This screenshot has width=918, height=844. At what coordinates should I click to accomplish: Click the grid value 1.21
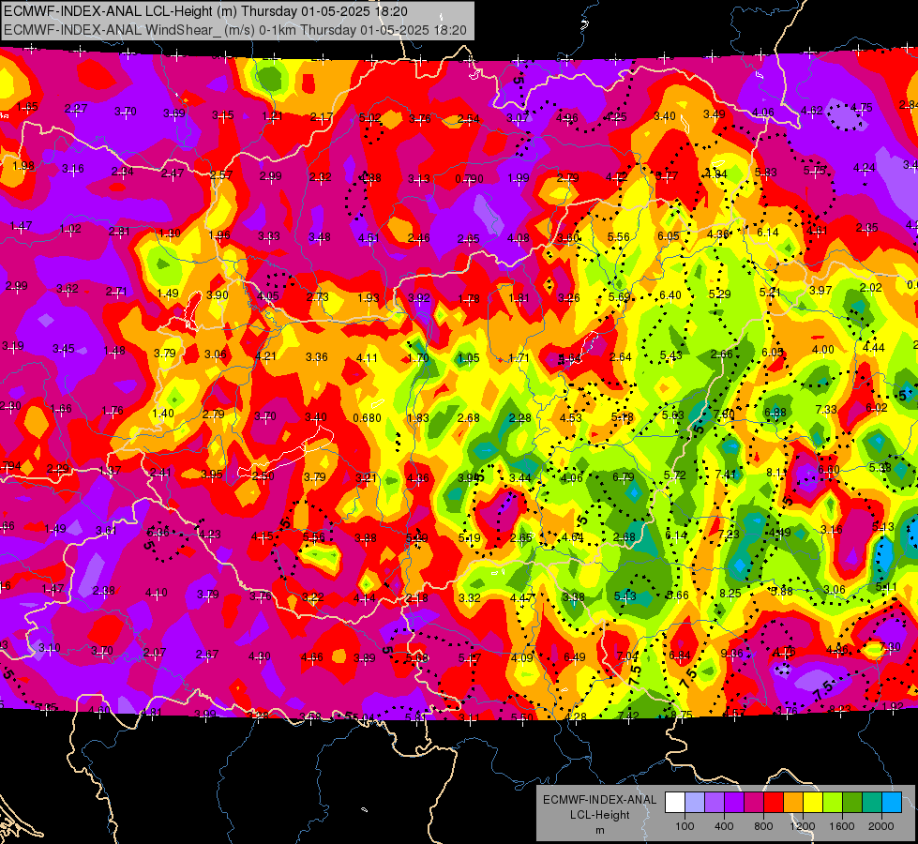tap(272, 116)
